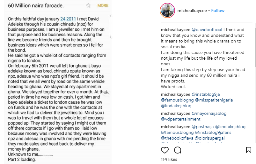Viewport: 256px width, 164px height.
Task: Follow the michealkaycee account
Action: coord(218,10)
